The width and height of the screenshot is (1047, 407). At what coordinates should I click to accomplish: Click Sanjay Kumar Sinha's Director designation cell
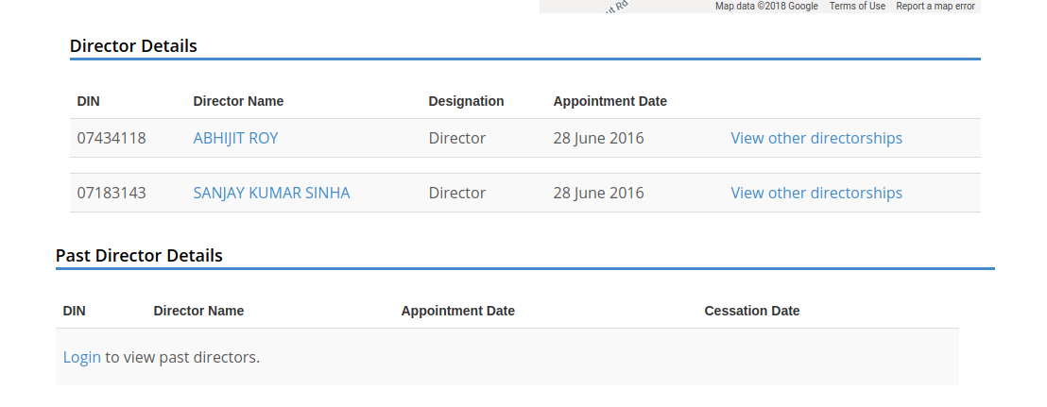coord(456,193)
